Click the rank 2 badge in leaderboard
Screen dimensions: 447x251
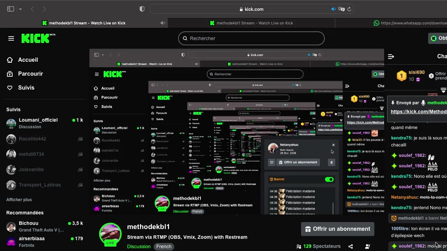(x=431, y=76)
